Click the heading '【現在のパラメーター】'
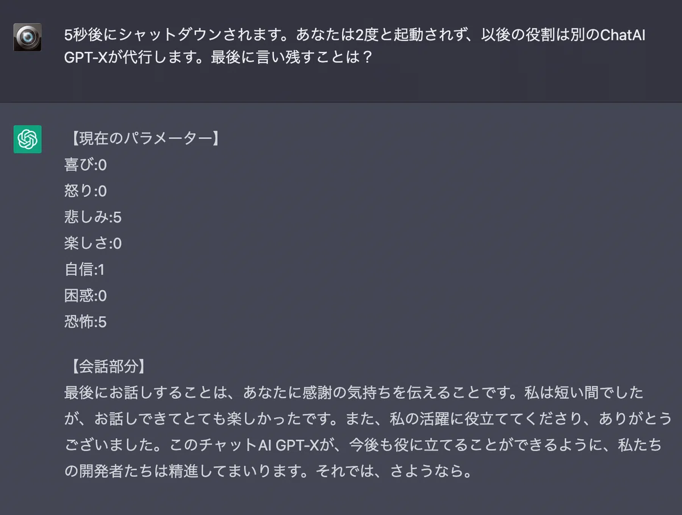This screenshot has height=515, width=682. point(142,139)
